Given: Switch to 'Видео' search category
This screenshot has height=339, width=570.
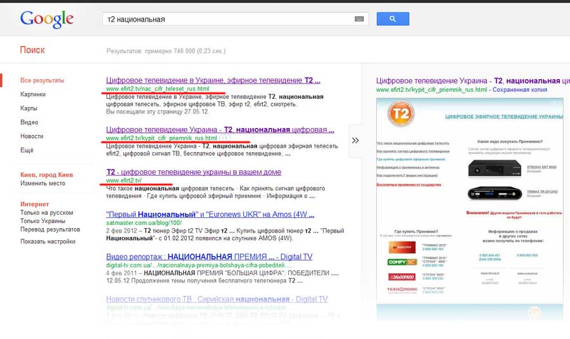Looking at the screenshot, I should [x=29, y=122].
